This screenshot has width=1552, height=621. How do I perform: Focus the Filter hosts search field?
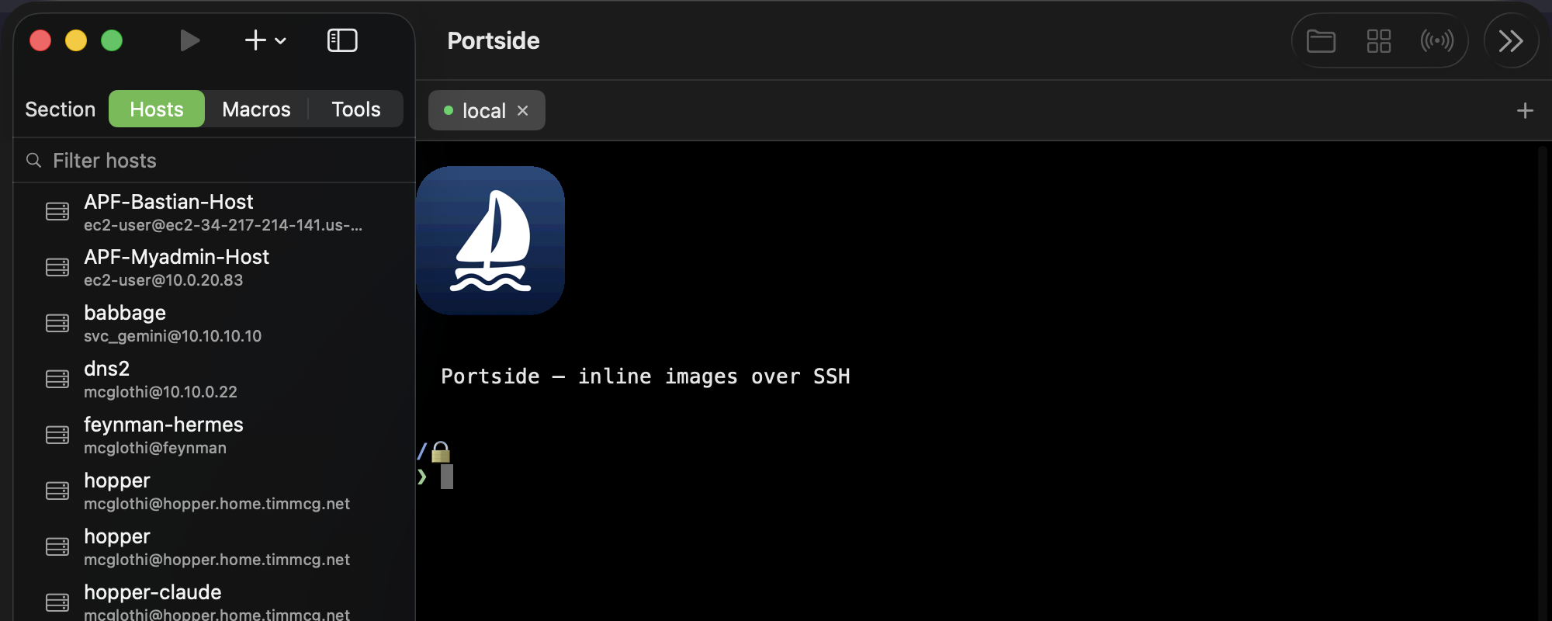click(x=214, y=161)
